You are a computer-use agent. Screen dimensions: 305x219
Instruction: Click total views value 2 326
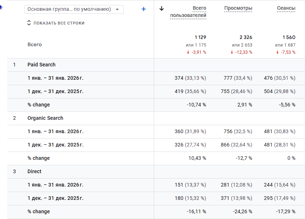pyautogui.click(x=246, y=38)
